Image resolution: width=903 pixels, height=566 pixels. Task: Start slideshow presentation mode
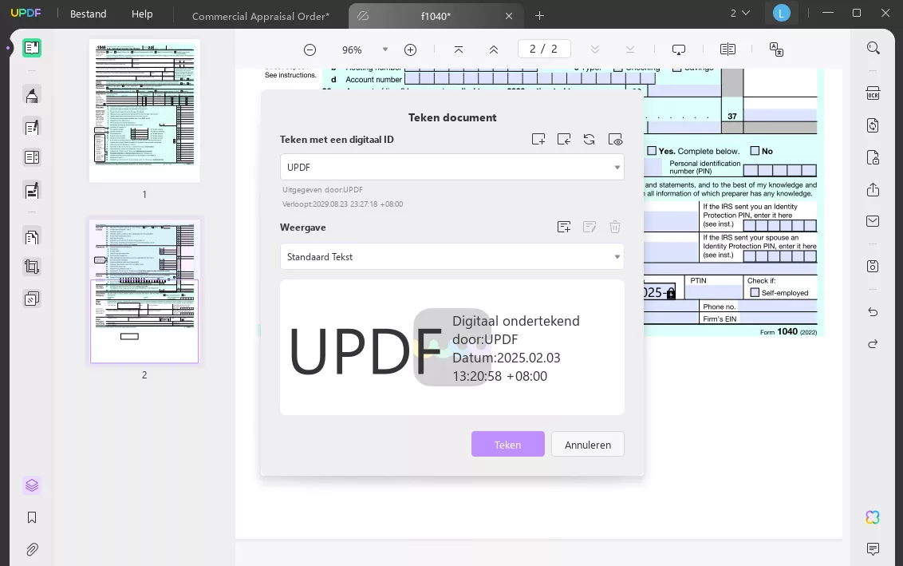pyautogui.click(x=679, y=50)
